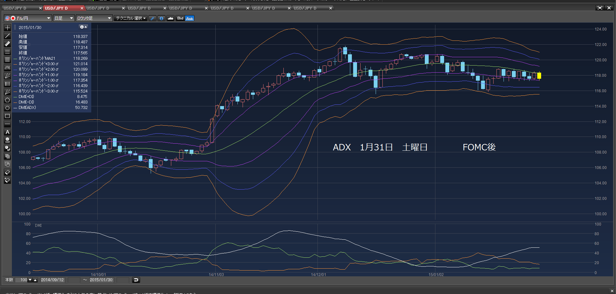This screenshot has width=616, height=294.
Task: Choose the five-line retracement tool
Action: (x=7, y=60)
